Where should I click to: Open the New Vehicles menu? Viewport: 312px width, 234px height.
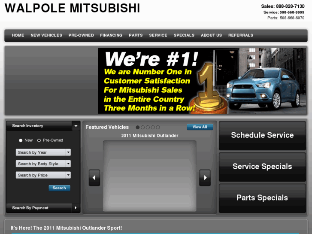46,35
